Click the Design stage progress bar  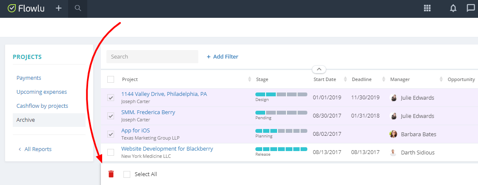coord(281,95)
